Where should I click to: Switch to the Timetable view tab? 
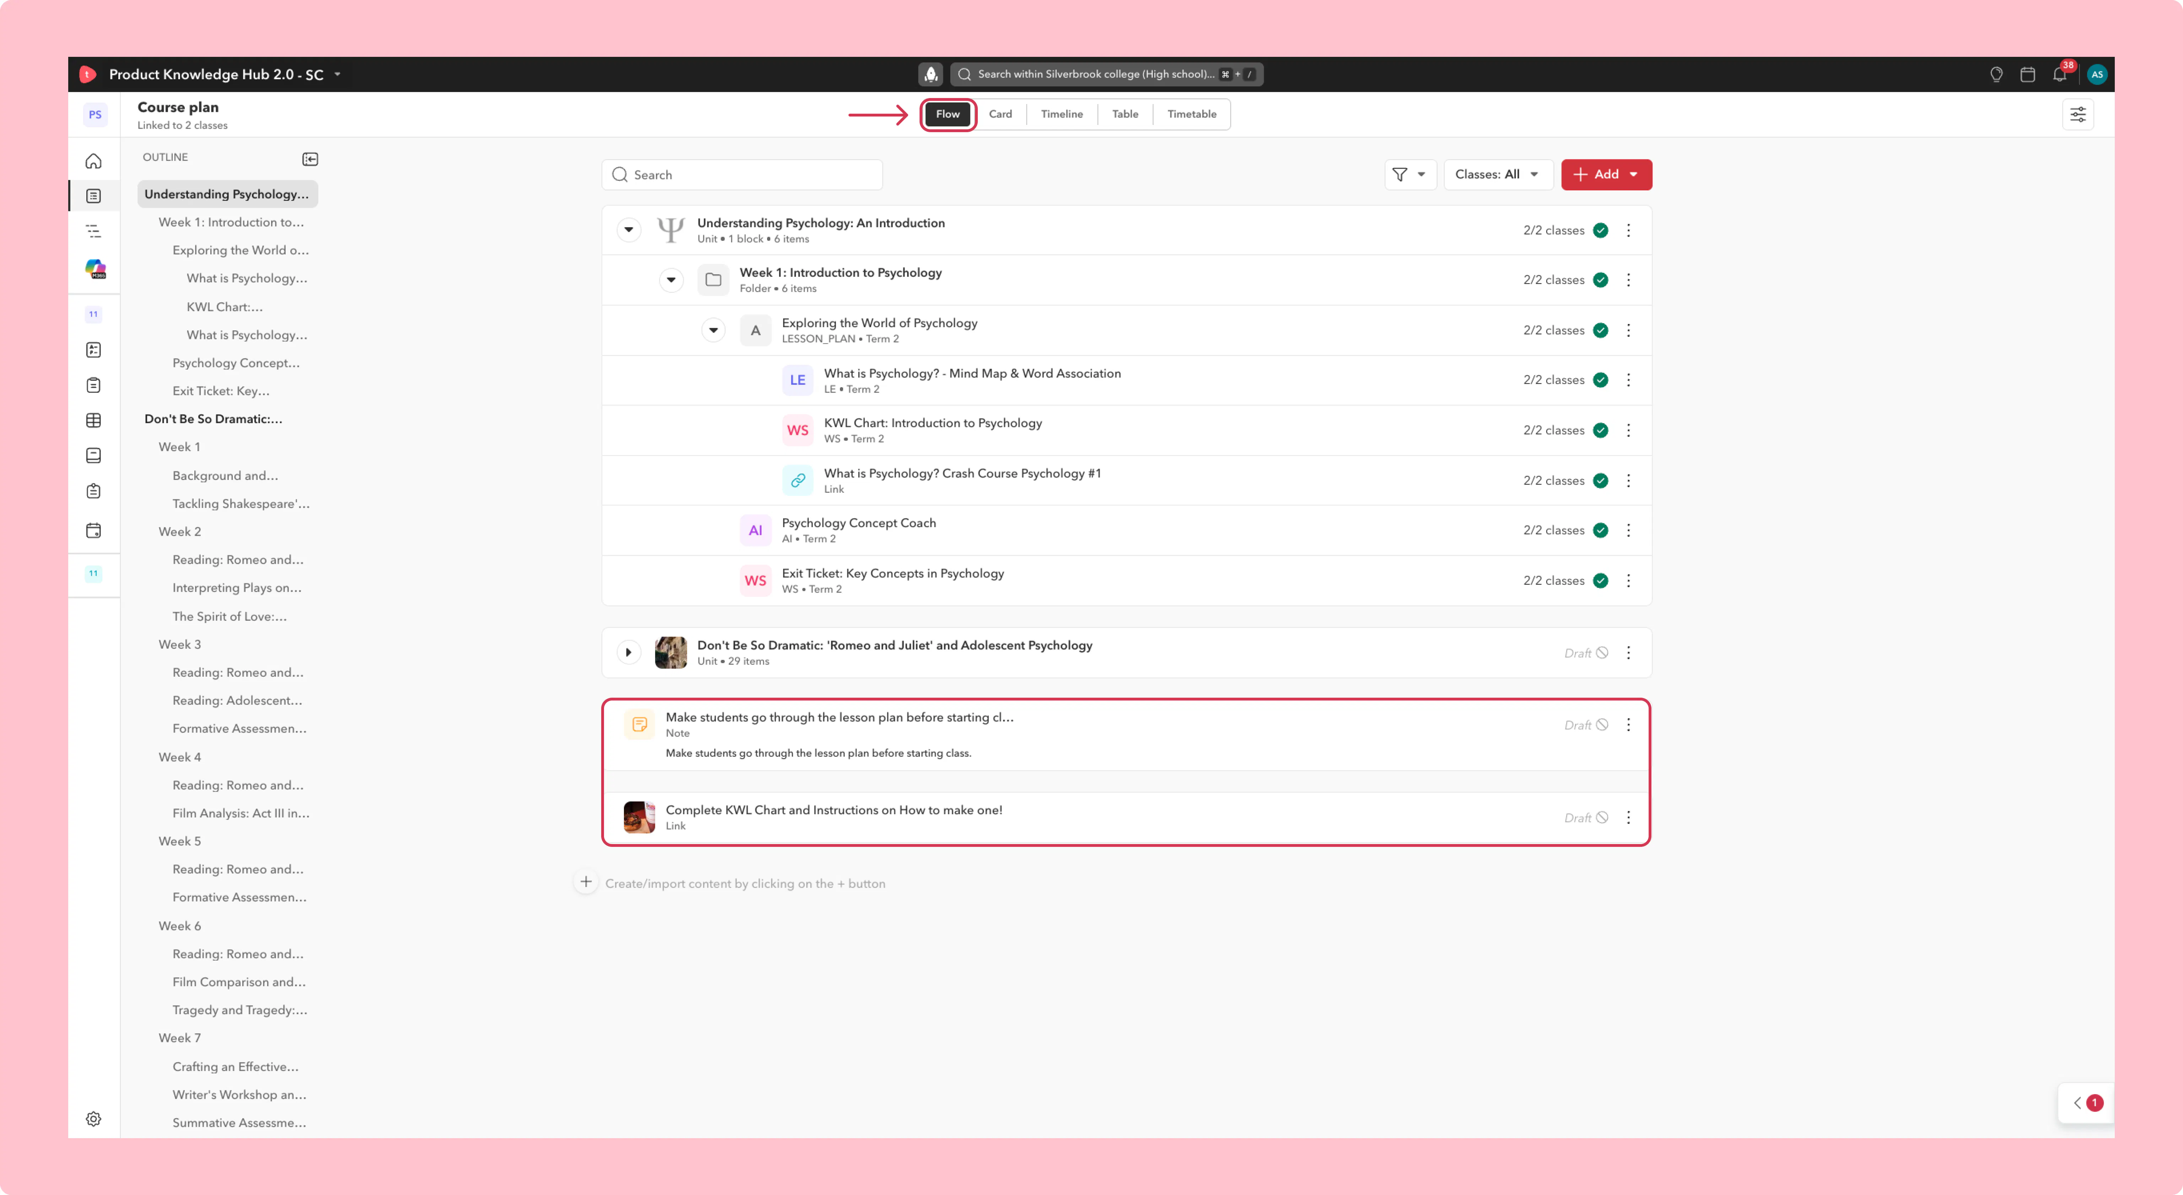click(x=1191, y=114)
